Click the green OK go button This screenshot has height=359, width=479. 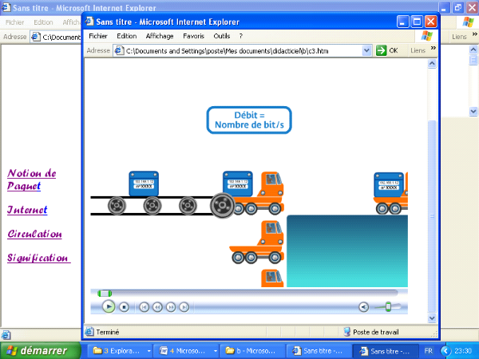coord(386,50)
